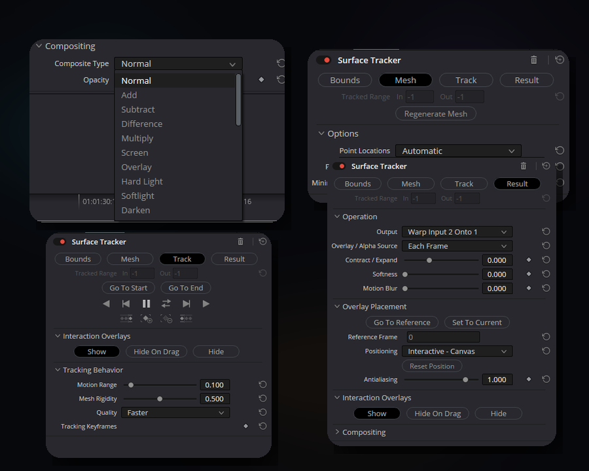Choose Hide On Drag under Tracking panel overlays
The height and width of the screenshot is (471, 589).
click(156, 351)
